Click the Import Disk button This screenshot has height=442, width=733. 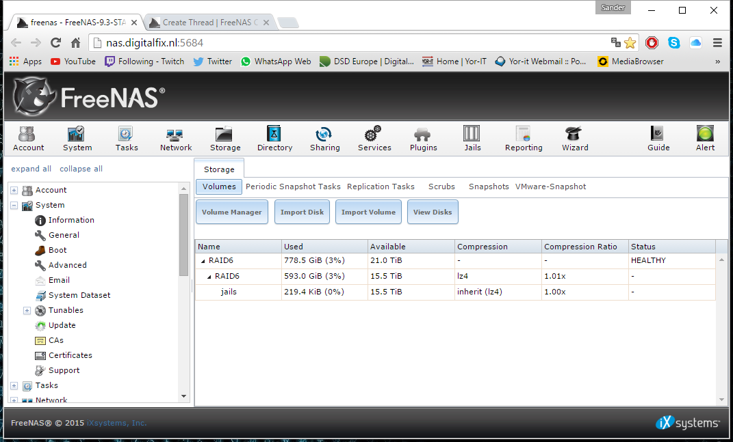(x=302, y=212)
